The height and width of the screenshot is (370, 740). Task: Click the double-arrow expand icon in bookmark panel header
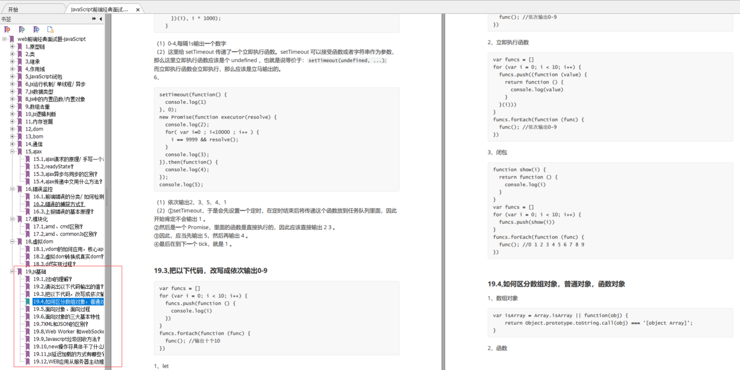click(x=94, y=19)
